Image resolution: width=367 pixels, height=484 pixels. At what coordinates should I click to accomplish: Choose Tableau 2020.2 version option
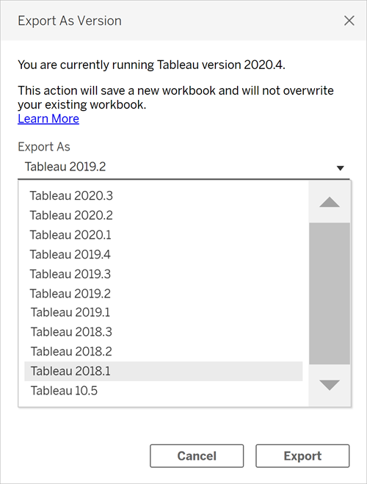coord(164,215)
